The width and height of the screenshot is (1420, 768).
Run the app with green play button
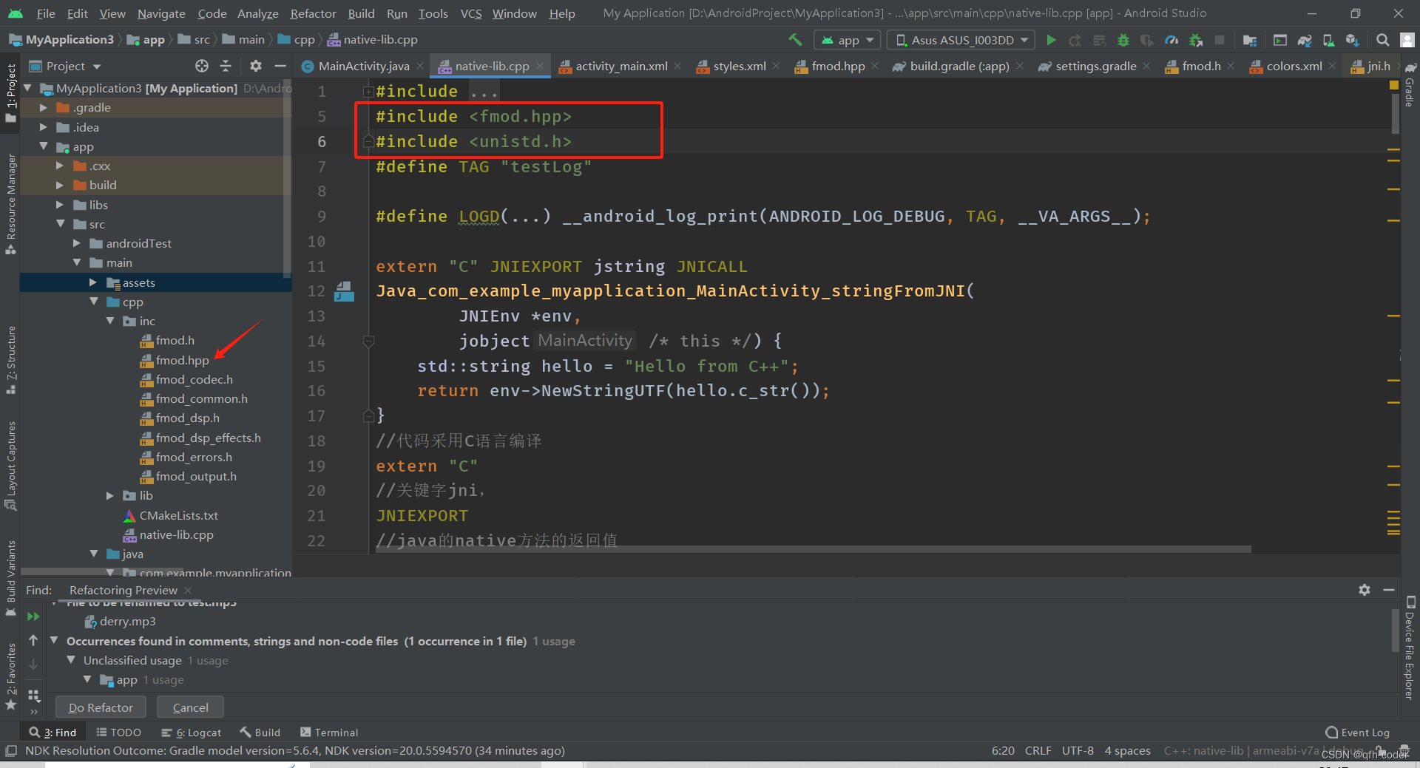click(1051, 40)
